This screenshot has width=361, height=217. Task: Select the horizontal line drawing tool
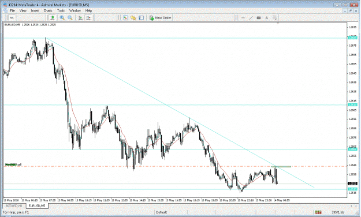(x=243, y=18)
